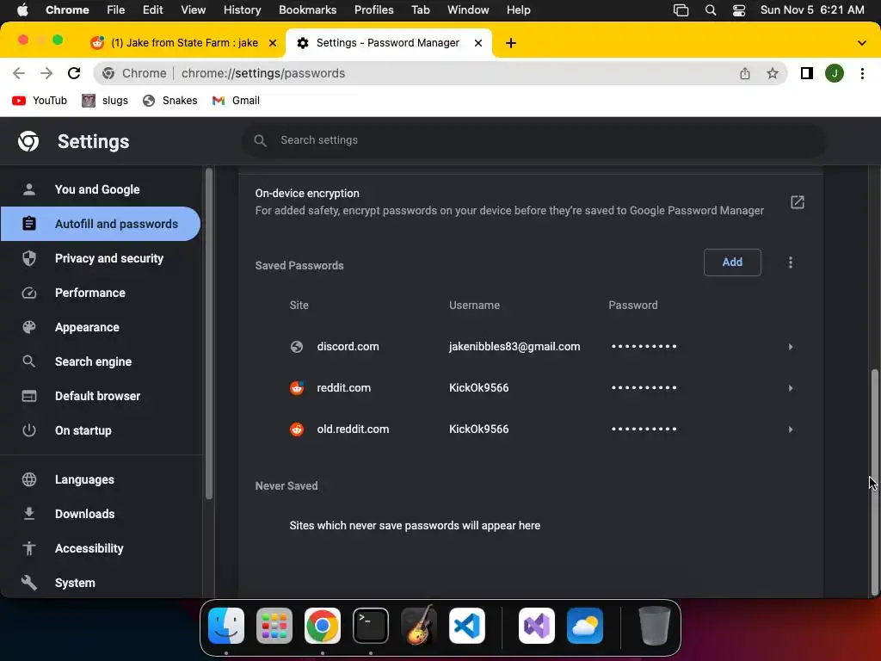
Task: Click Add saved password button
Action: (x=732, y=263)
